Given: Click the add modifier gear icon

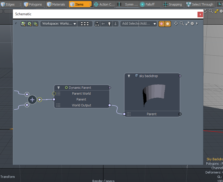Looking at the screenshot, I should 30,24.
